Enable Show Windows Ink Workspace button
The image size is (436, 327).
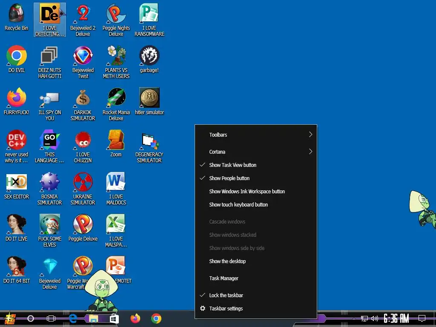click(256, 192)
